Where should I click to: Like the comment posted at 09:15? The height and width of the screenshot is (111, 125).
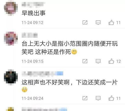point(111,61)
